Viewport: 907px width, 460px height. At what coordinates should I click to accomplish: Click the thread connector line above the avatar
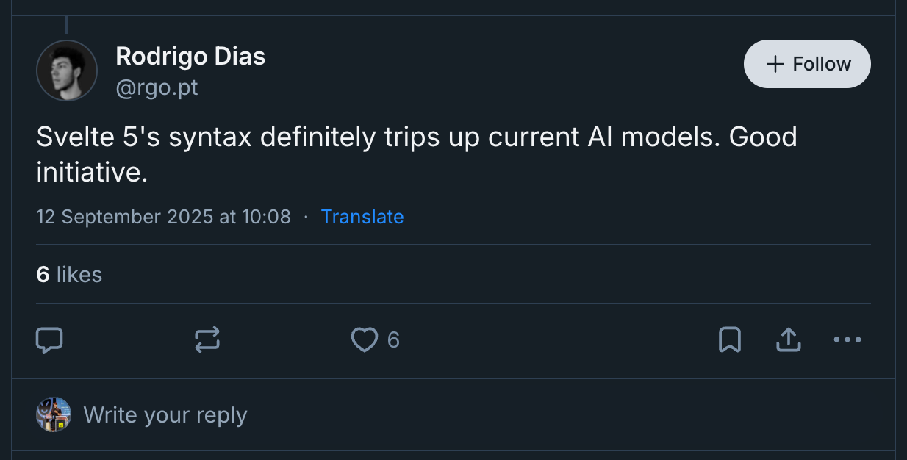coord(67,24)
